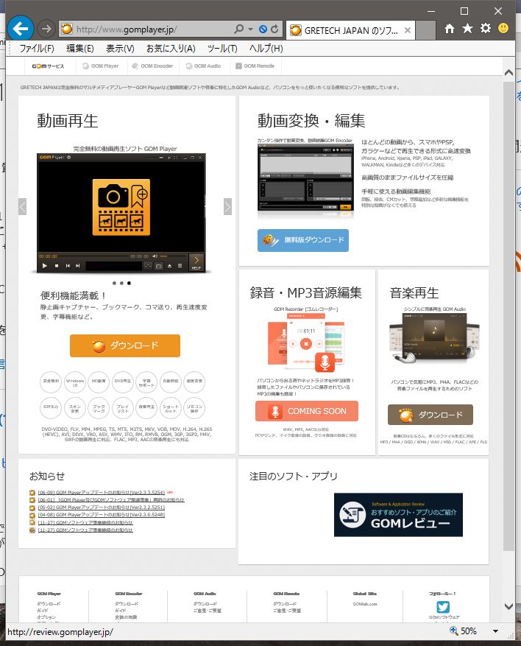Click the 完全無料 feature circle
The height and width of the screenshot is (646, 521).
[51, 382]
